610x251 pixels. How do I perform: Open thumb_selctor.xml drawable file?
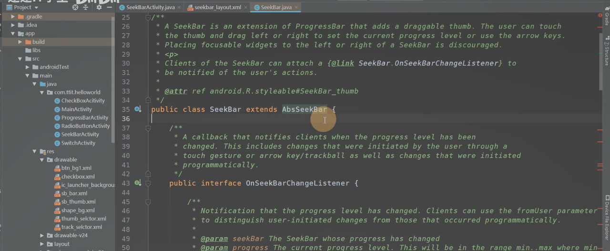click(x=83, y=219)
